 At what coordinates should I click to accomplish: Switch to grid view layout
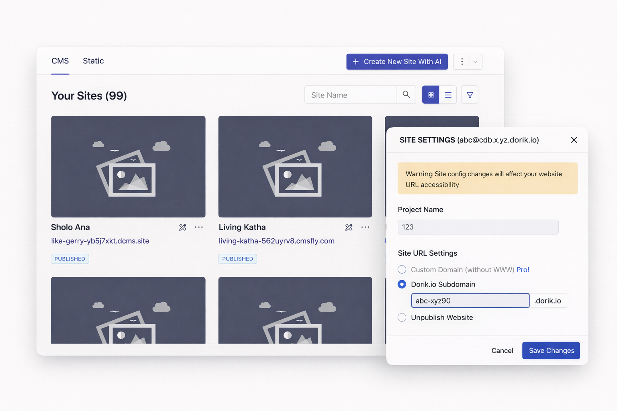pos(431,95)
